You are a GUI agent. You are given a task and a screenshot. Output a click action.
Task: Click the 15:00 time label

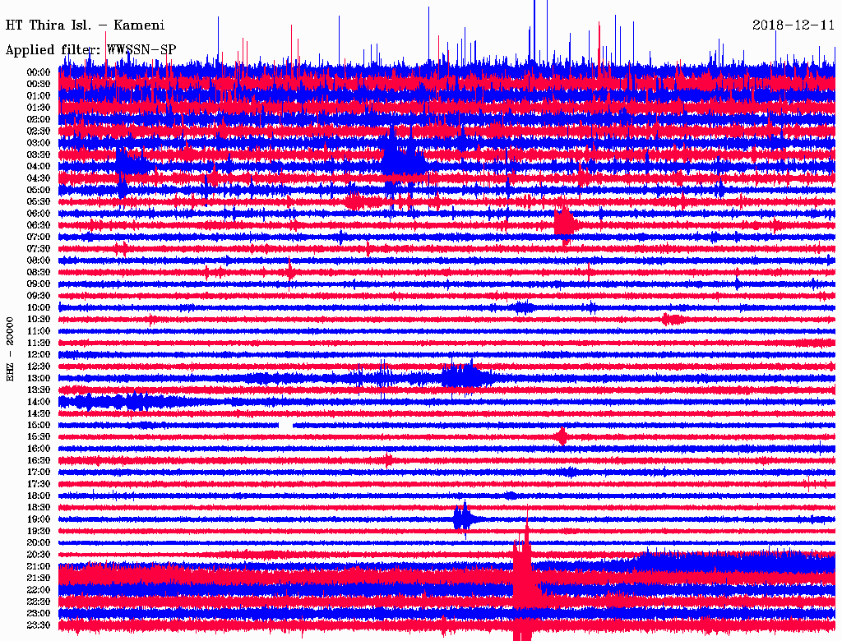pyautogui.click(x=39, y=425)
